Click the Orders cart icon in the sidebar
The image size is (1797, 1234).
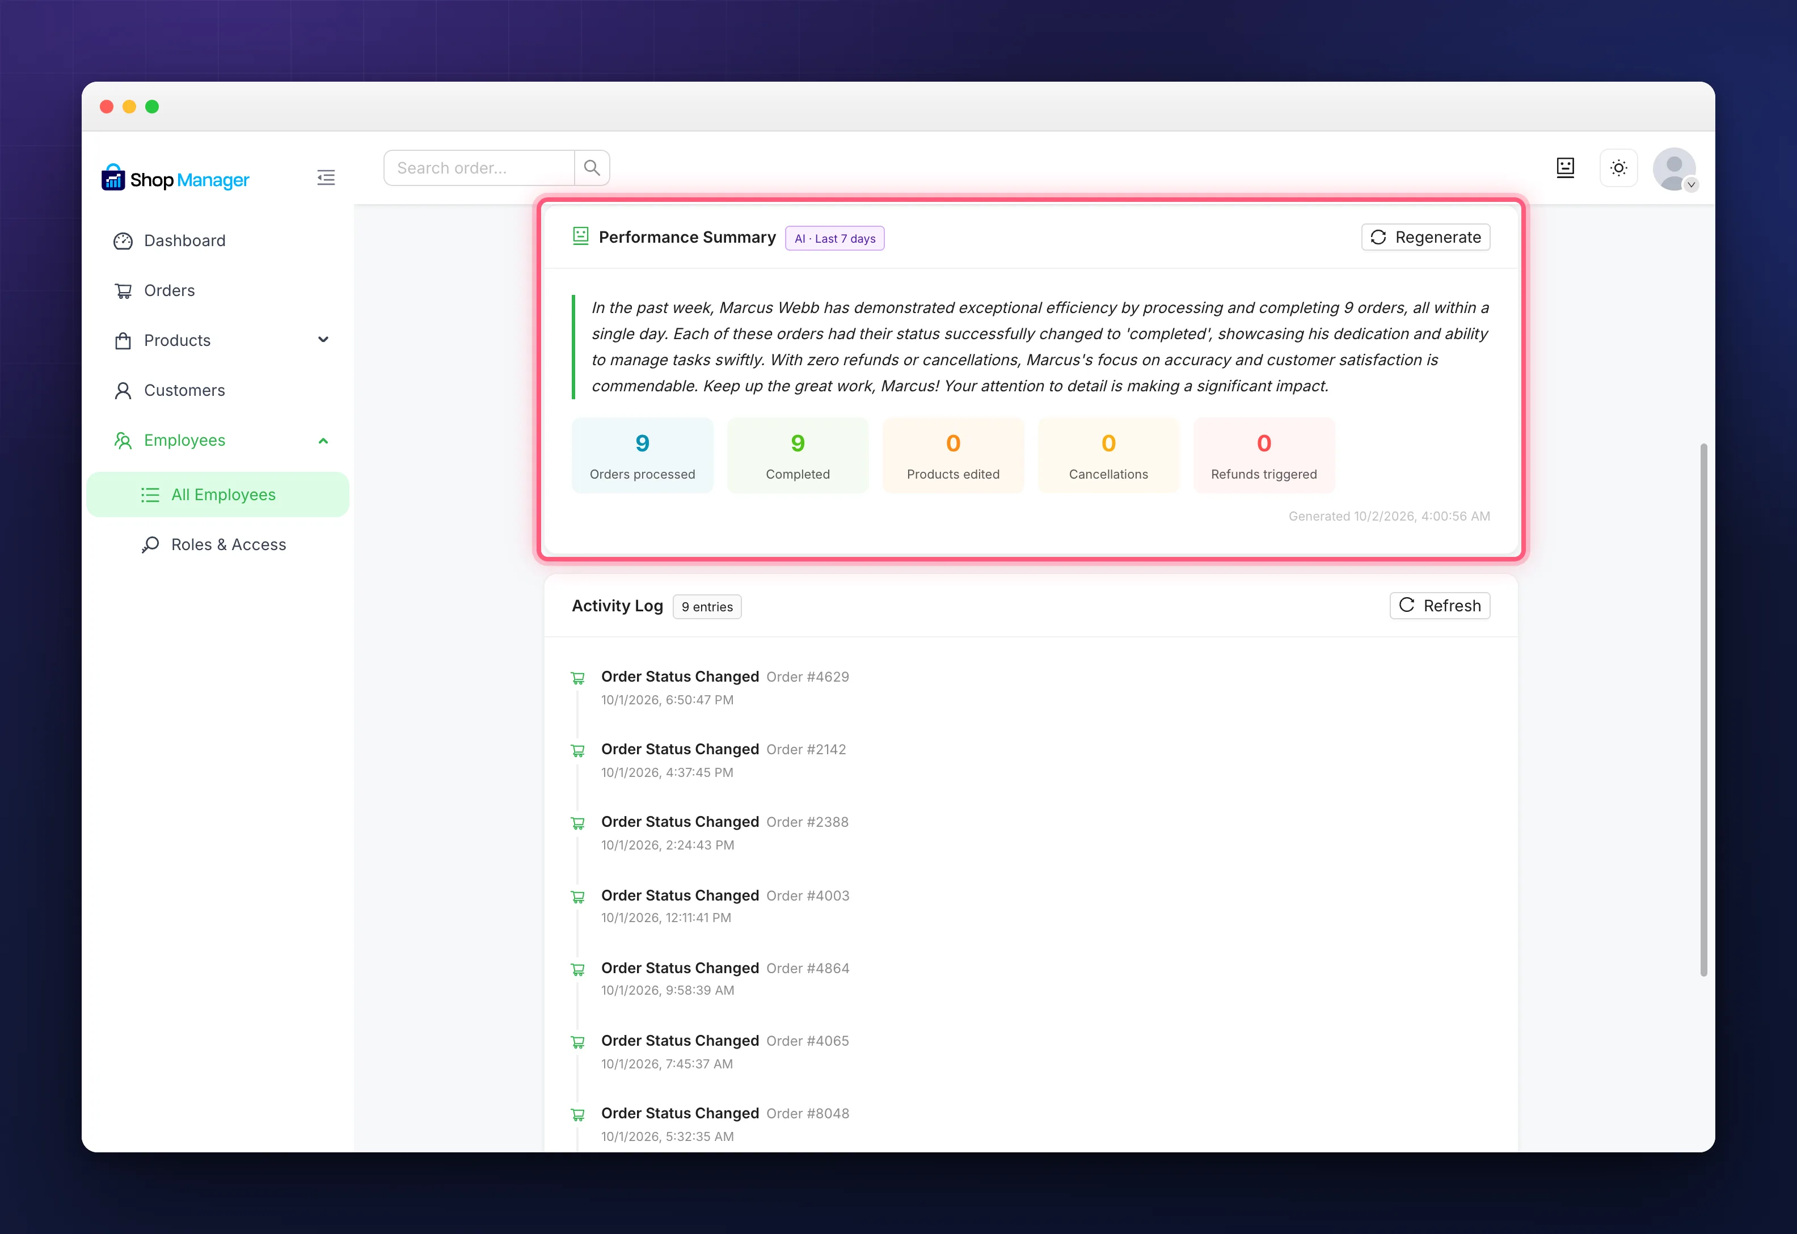pos(123,291)
